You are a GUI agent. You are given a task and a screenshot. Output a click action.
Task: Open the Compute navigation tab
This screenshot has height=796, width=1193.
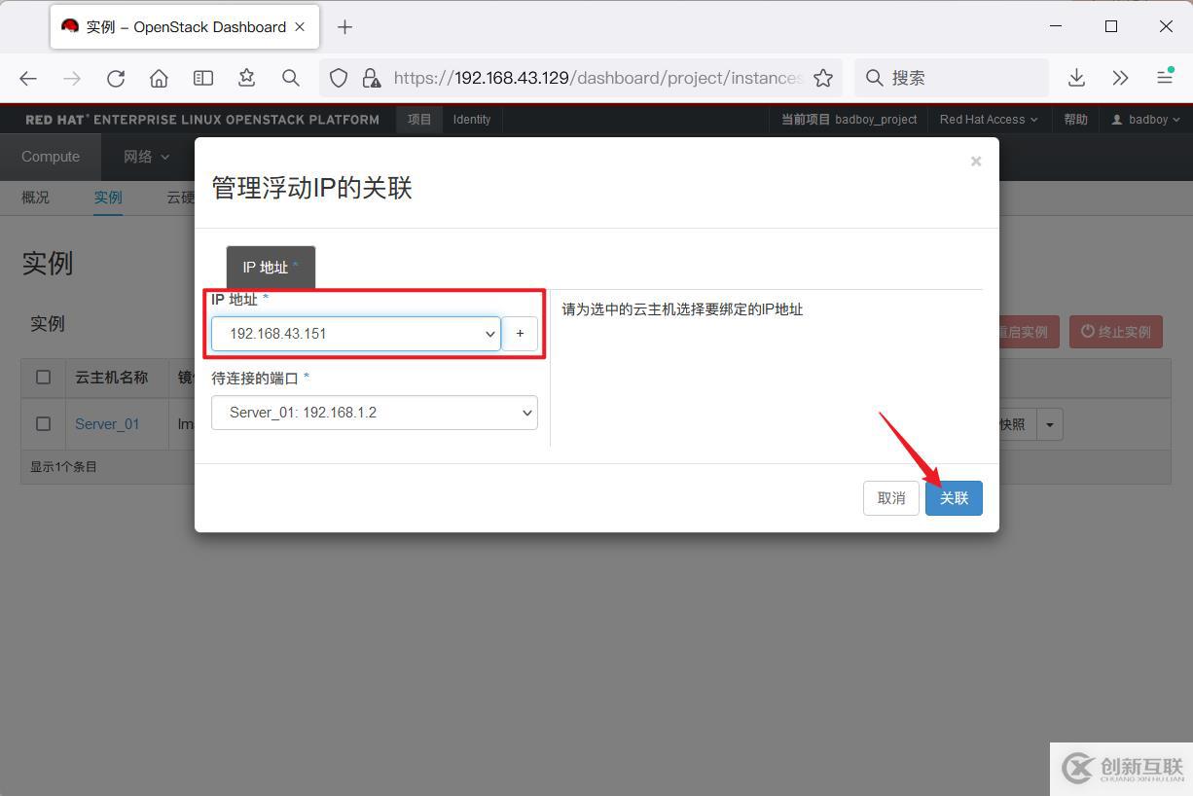[x=51, y=157]
